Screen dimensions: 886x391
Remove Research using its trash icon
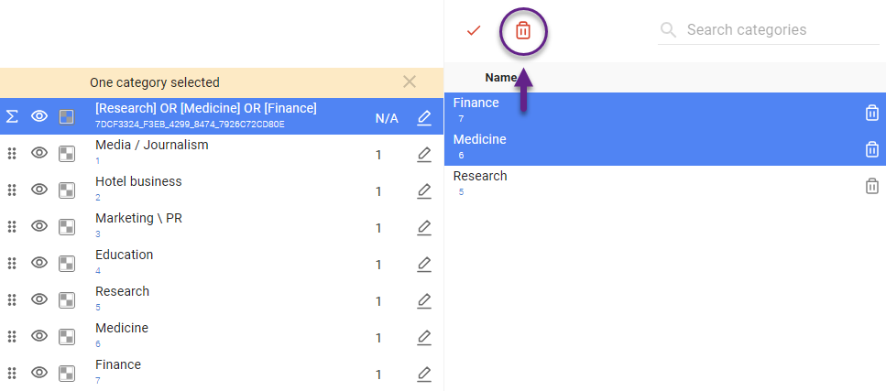pyautogui.click(x=871, y=186)
